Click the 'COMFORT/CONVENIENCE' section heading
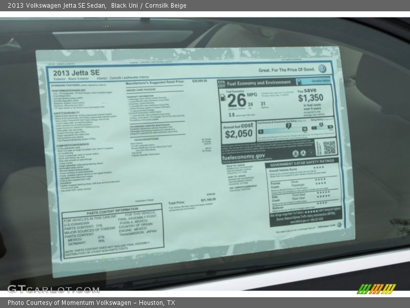The height and width of the screenshot is (308, 410). coord(73,145)
